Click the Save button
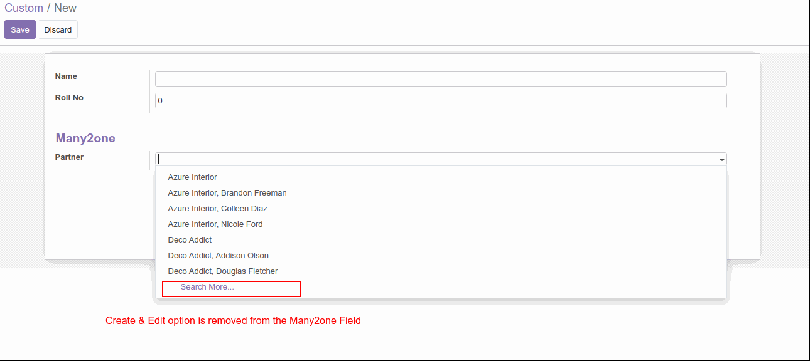The width and height of the screenshot is (810, 361). (20, 29)
